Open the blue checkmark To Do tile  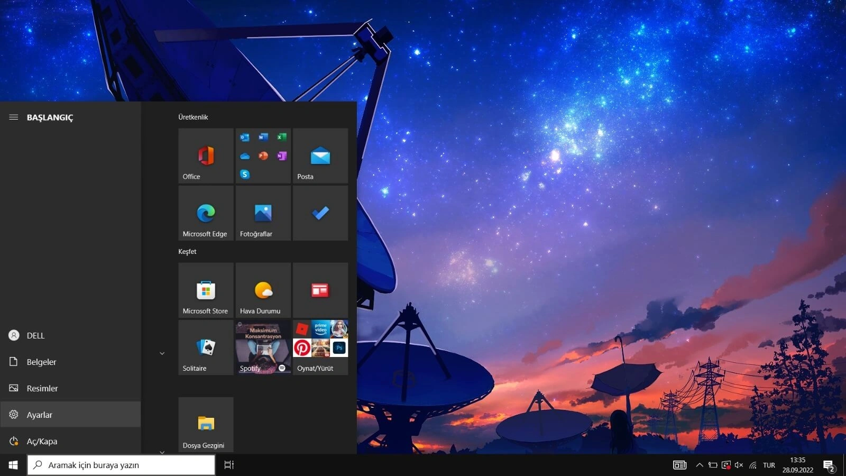[x=320, y=213]
